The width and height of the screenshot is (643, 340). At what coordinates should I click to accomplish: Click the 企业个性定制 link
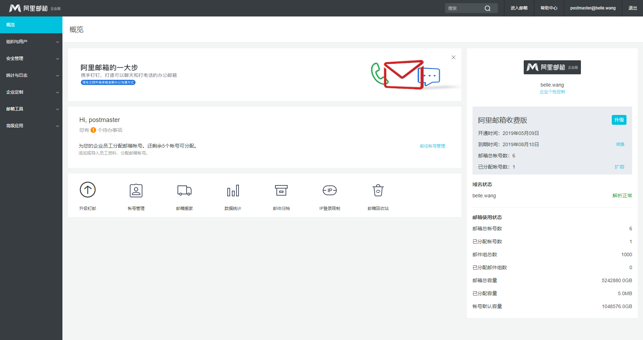(552, 92)
